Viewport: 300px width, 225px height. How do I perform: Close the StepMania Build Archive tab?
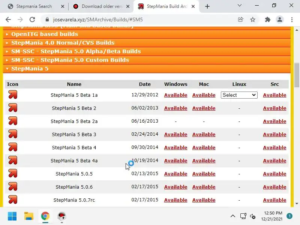click(193, 6)
